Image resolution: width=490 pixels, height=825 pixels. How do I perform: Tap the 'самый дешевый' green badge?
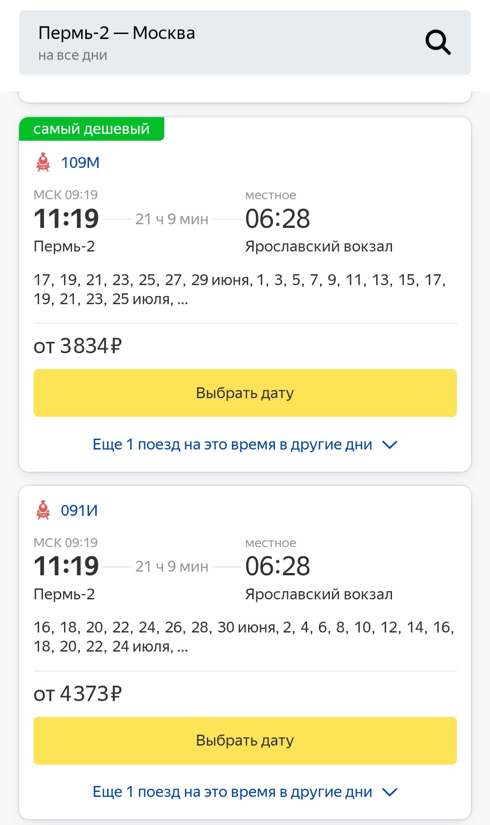(91, 129)
